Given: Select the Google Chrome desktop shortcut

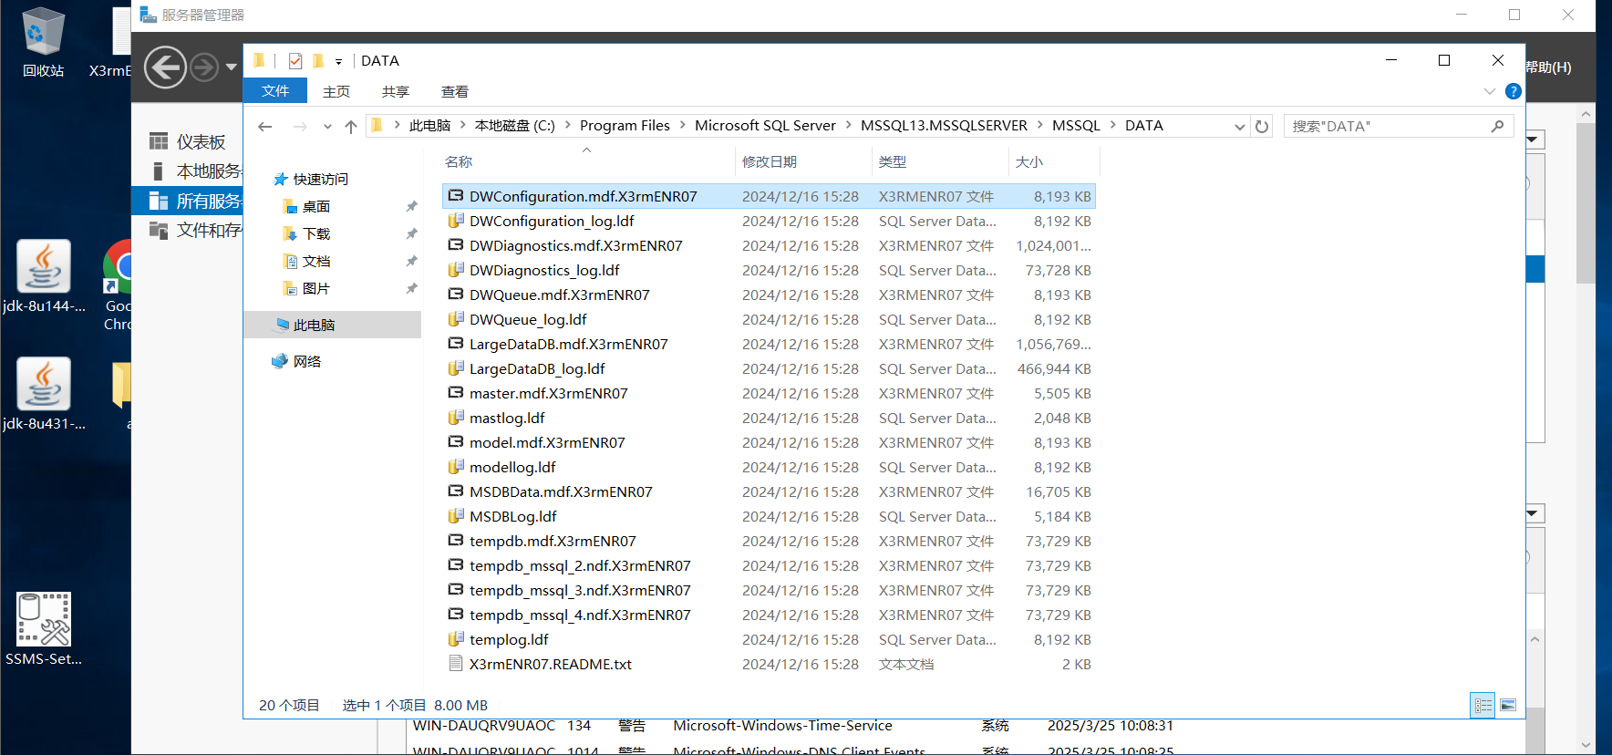Looking at the screenshot, I should click(x=119, y=284).
